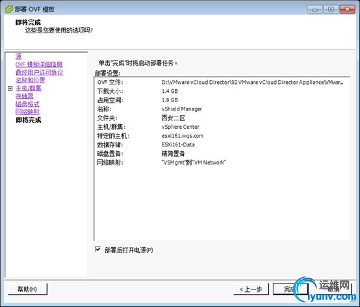Click the 西安二区 folder value
Screen dimensions: 360x307
[x=174, y=118]
